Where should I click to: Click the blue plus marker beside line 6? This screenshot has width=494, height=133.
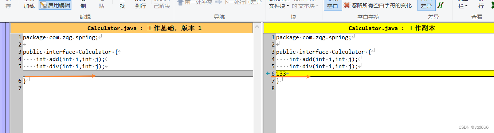pos(268,73)
